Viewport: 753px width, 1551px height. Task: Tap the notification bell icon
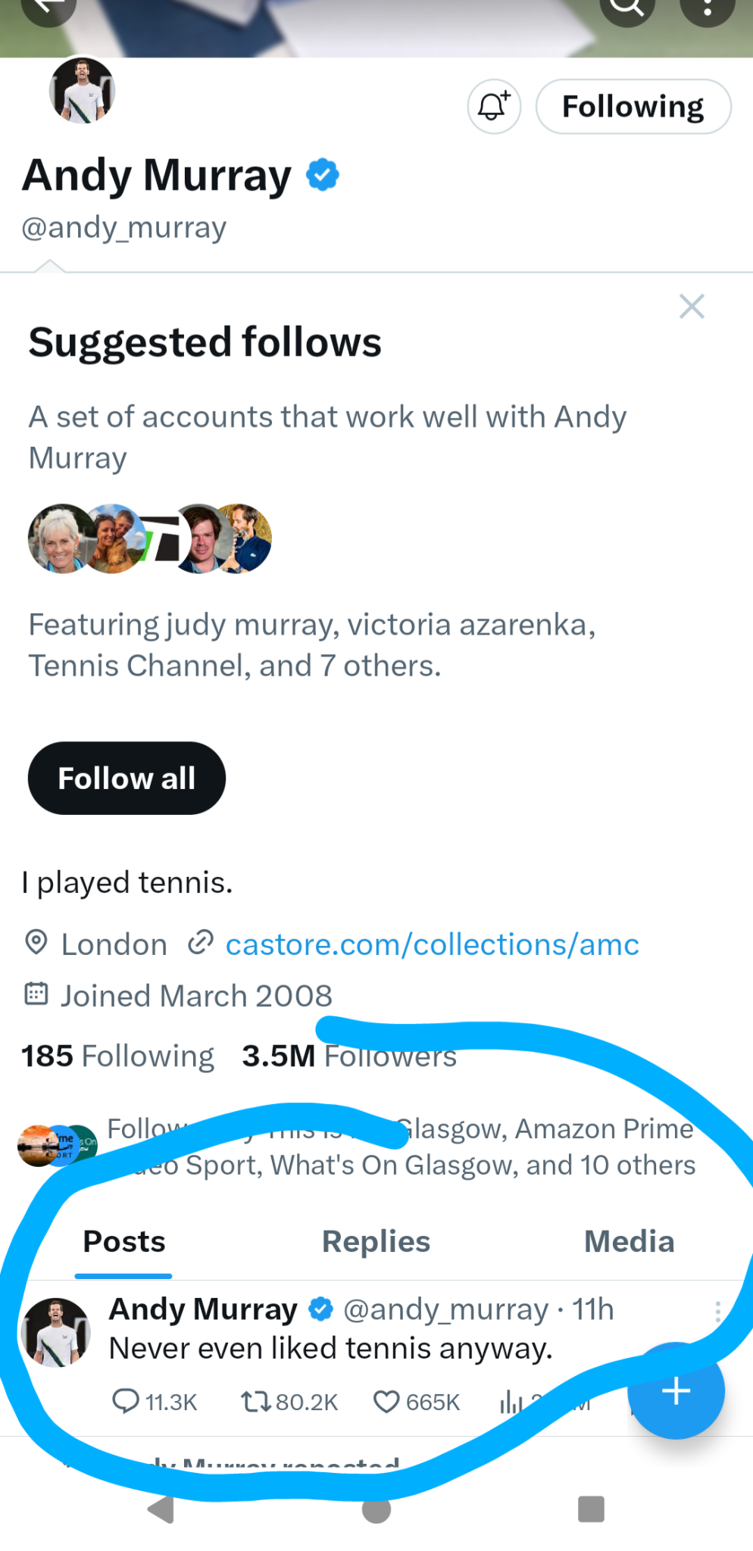click(x=494, y=107)
